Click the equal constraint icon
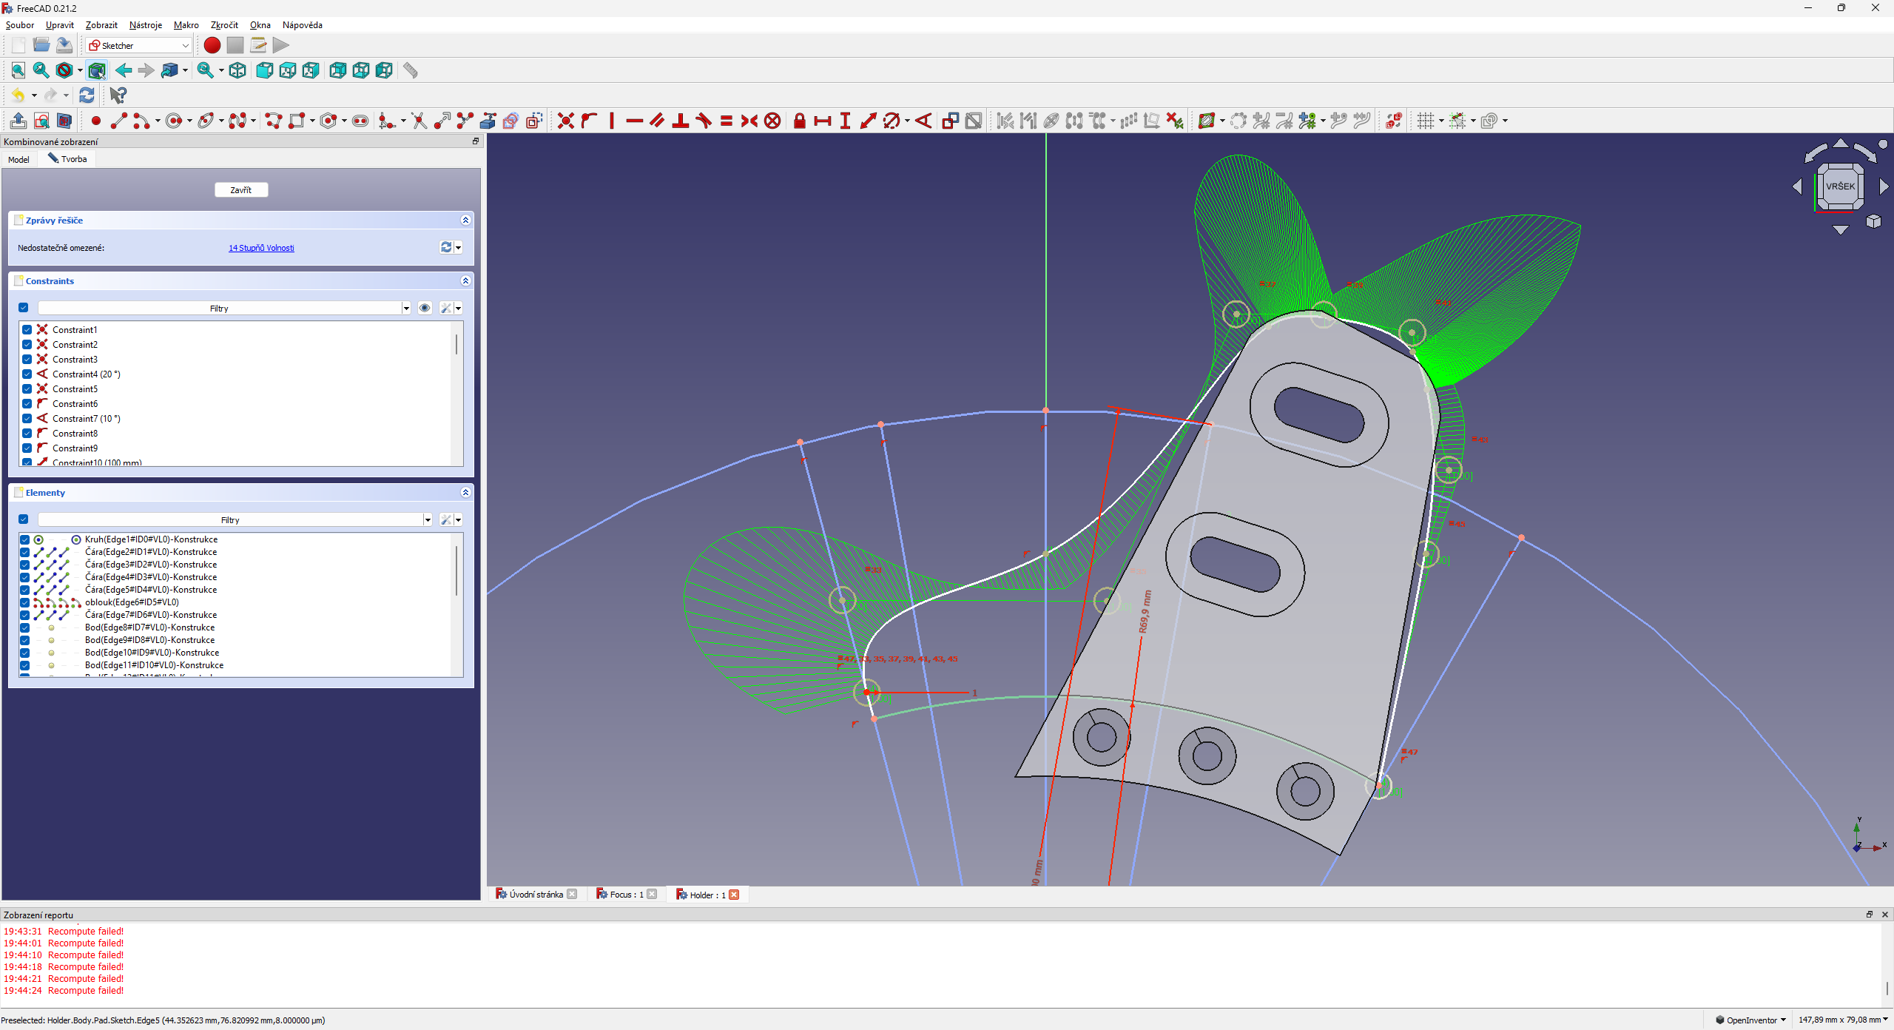Image resolution: width=1894 pixels, height=1030 pixels. [726, 121]
